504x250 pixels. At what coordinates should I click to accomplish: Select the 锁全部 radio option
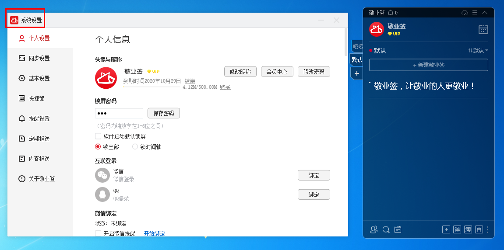click(98, 147)
